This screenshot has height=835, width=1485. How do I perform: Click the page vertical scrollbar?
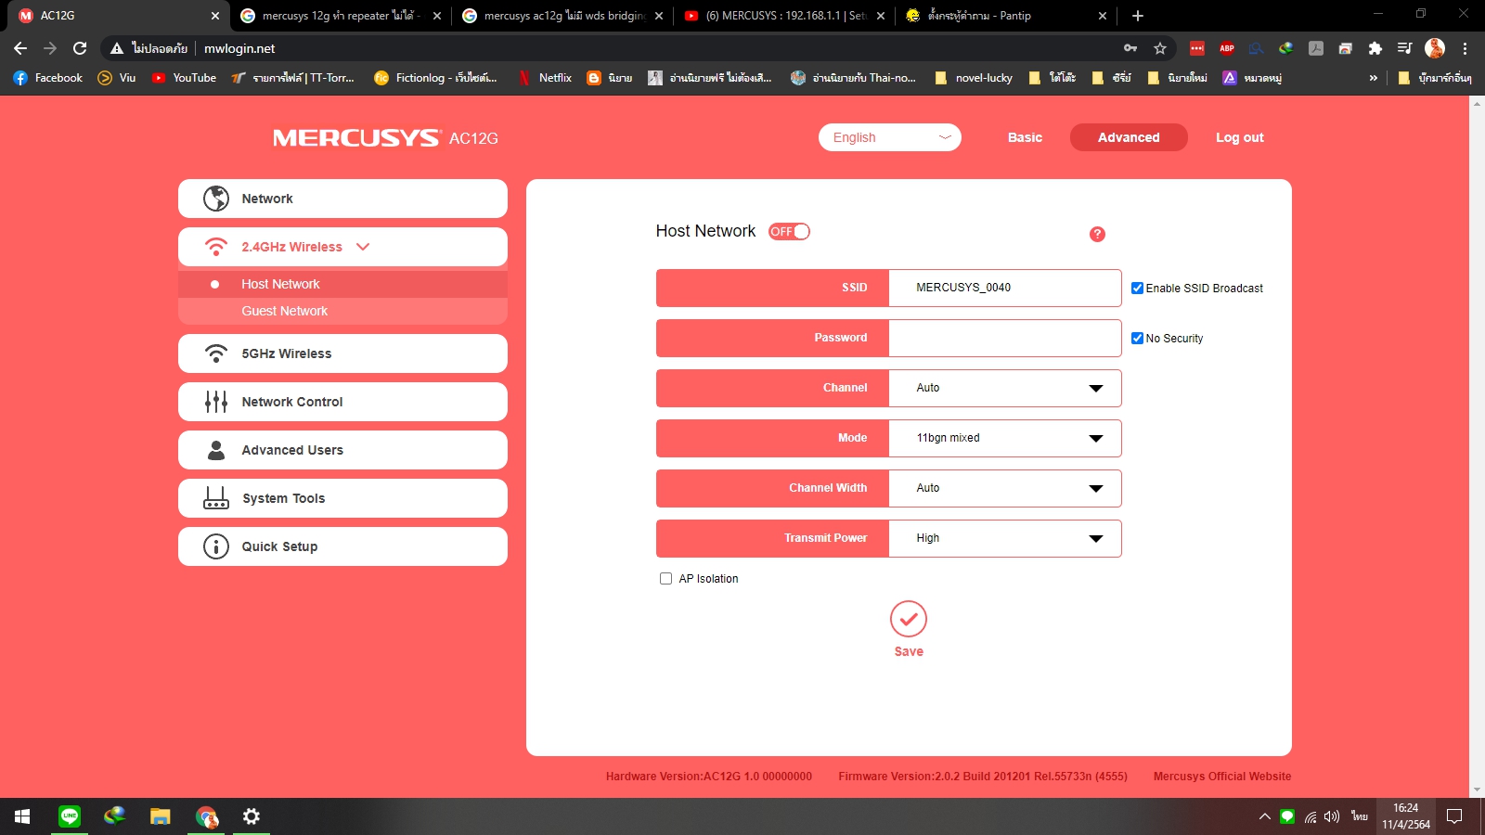1477,445
